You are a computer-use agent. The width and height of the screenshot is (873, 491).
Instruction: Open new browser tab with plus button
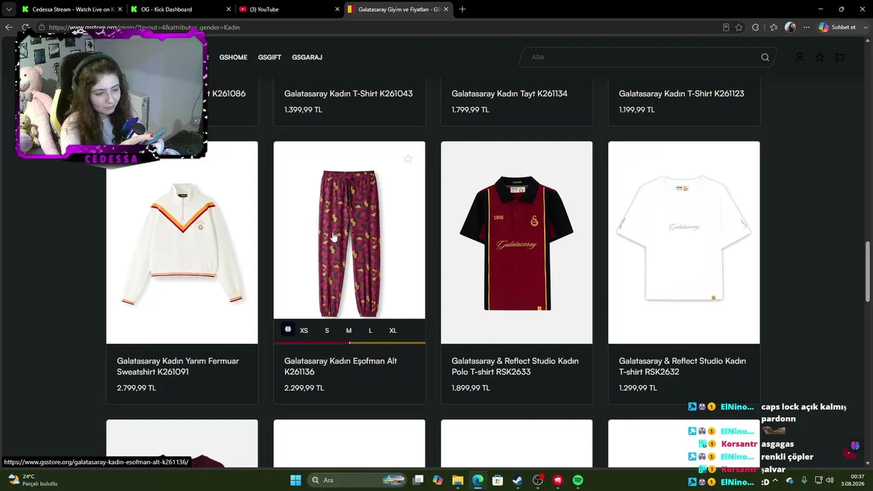pos(462,9)
